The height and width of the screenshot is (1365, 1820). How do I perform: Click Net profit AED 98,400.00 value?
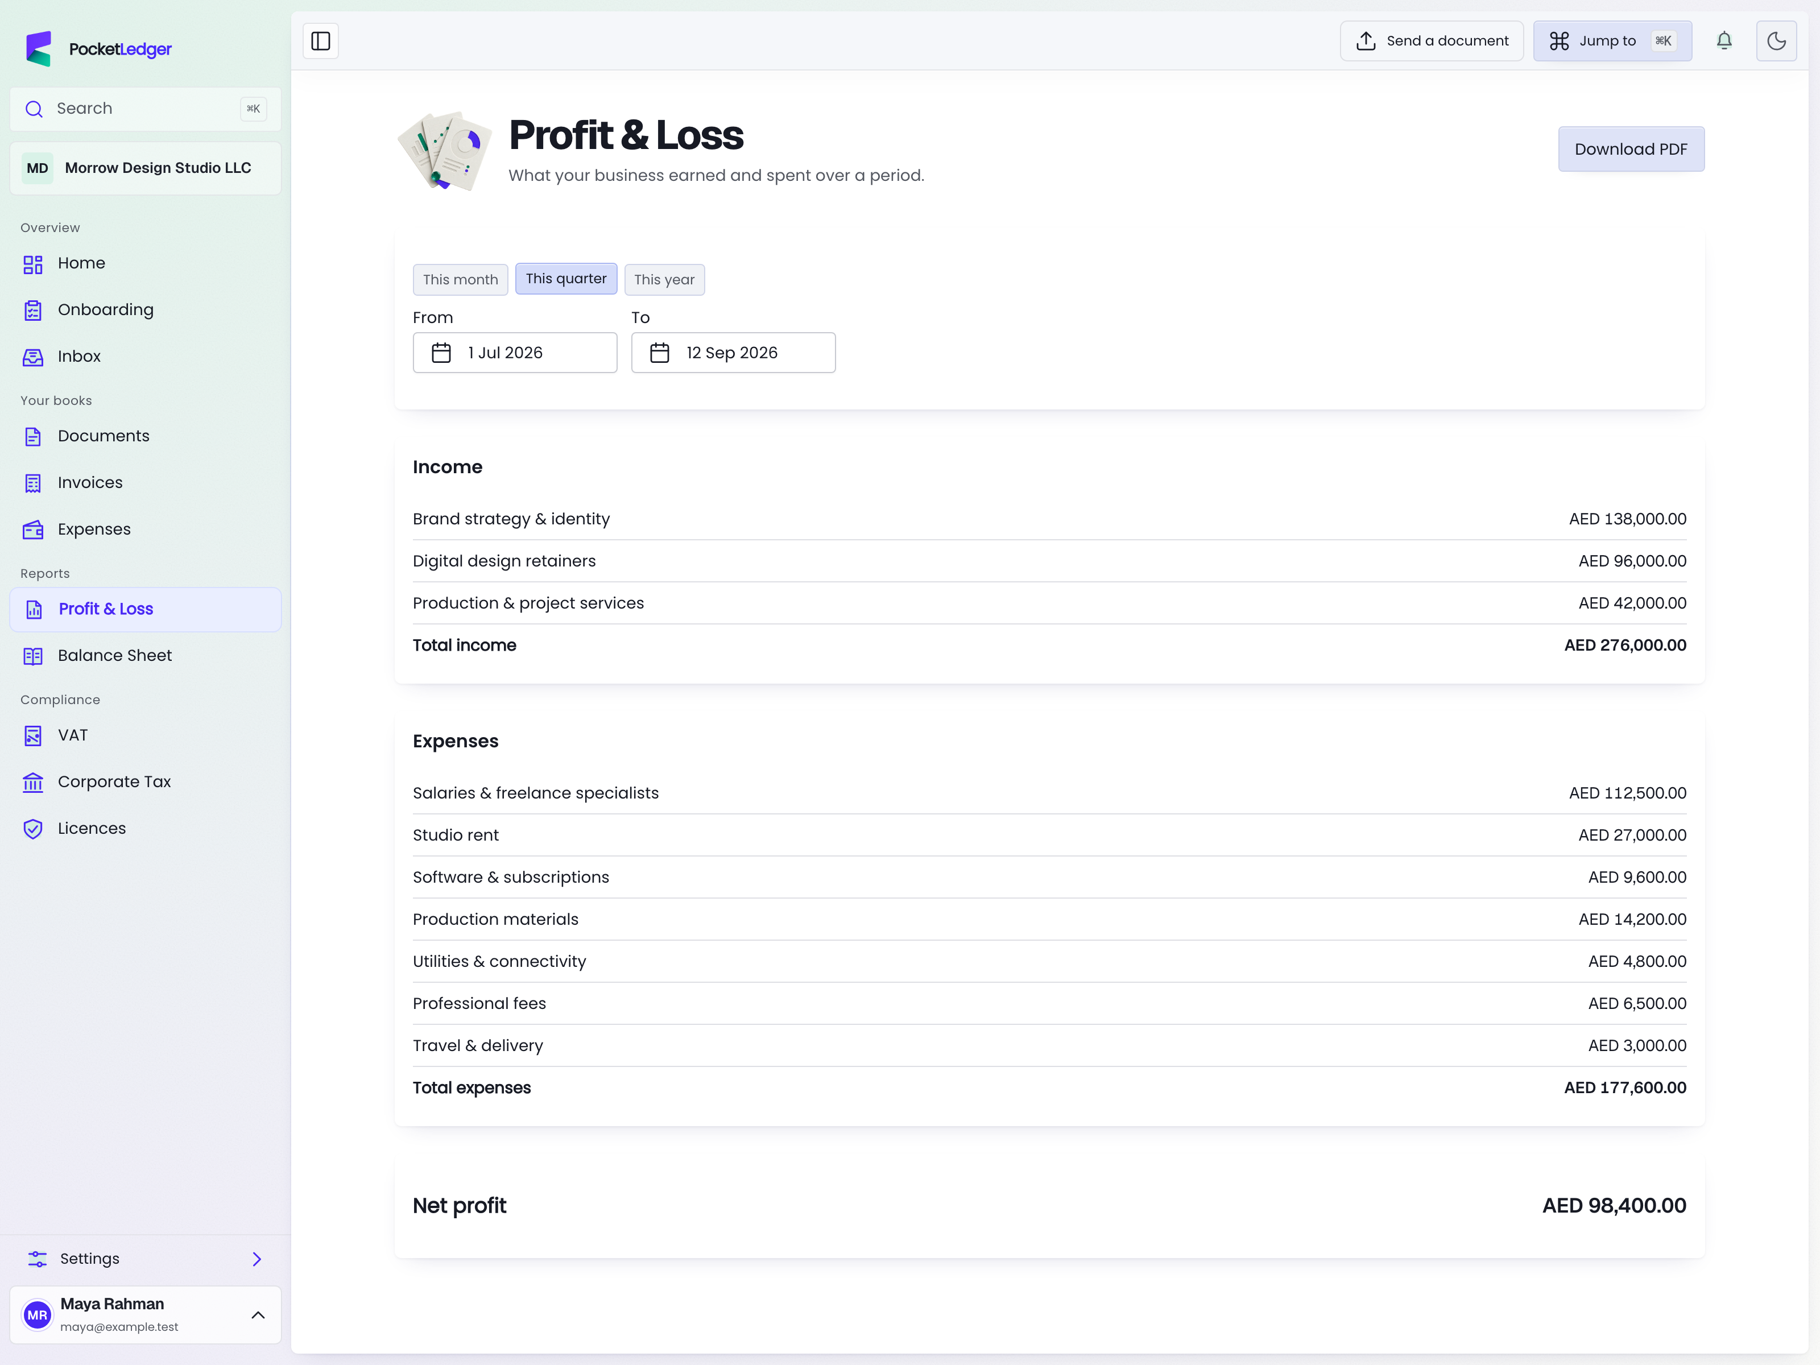pos(1614,1206)
